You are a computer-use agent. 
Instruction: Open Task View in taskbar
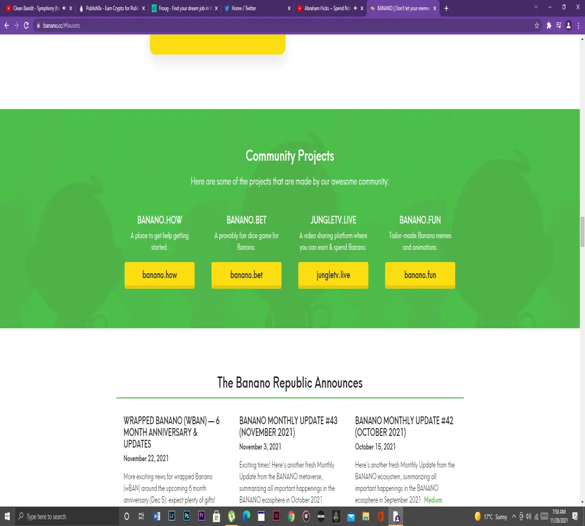pos(141,516)
